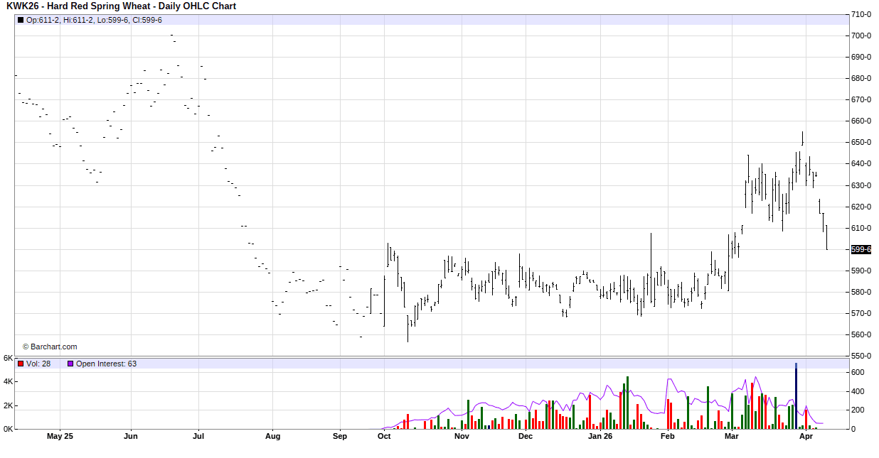
Task: Select the highlighted 599-6 current price tag
Action: (861, 249)
